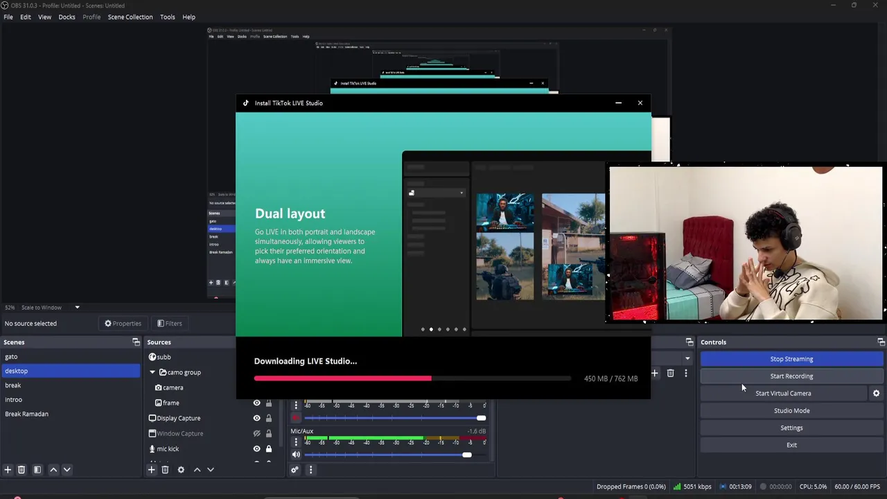Viewport: 887px width, 499px height.
Task: Open transition properties three-dot menu
Action: 685,374
